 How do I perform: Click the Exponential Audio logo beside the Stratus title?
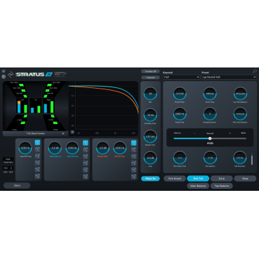(61, 74)
